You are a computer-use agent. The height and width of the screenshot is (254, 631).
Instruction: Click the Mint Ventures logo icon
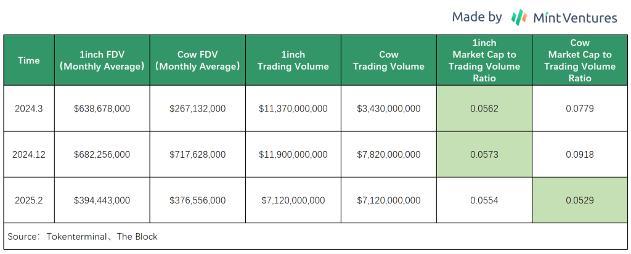click(x=519, y=18)
